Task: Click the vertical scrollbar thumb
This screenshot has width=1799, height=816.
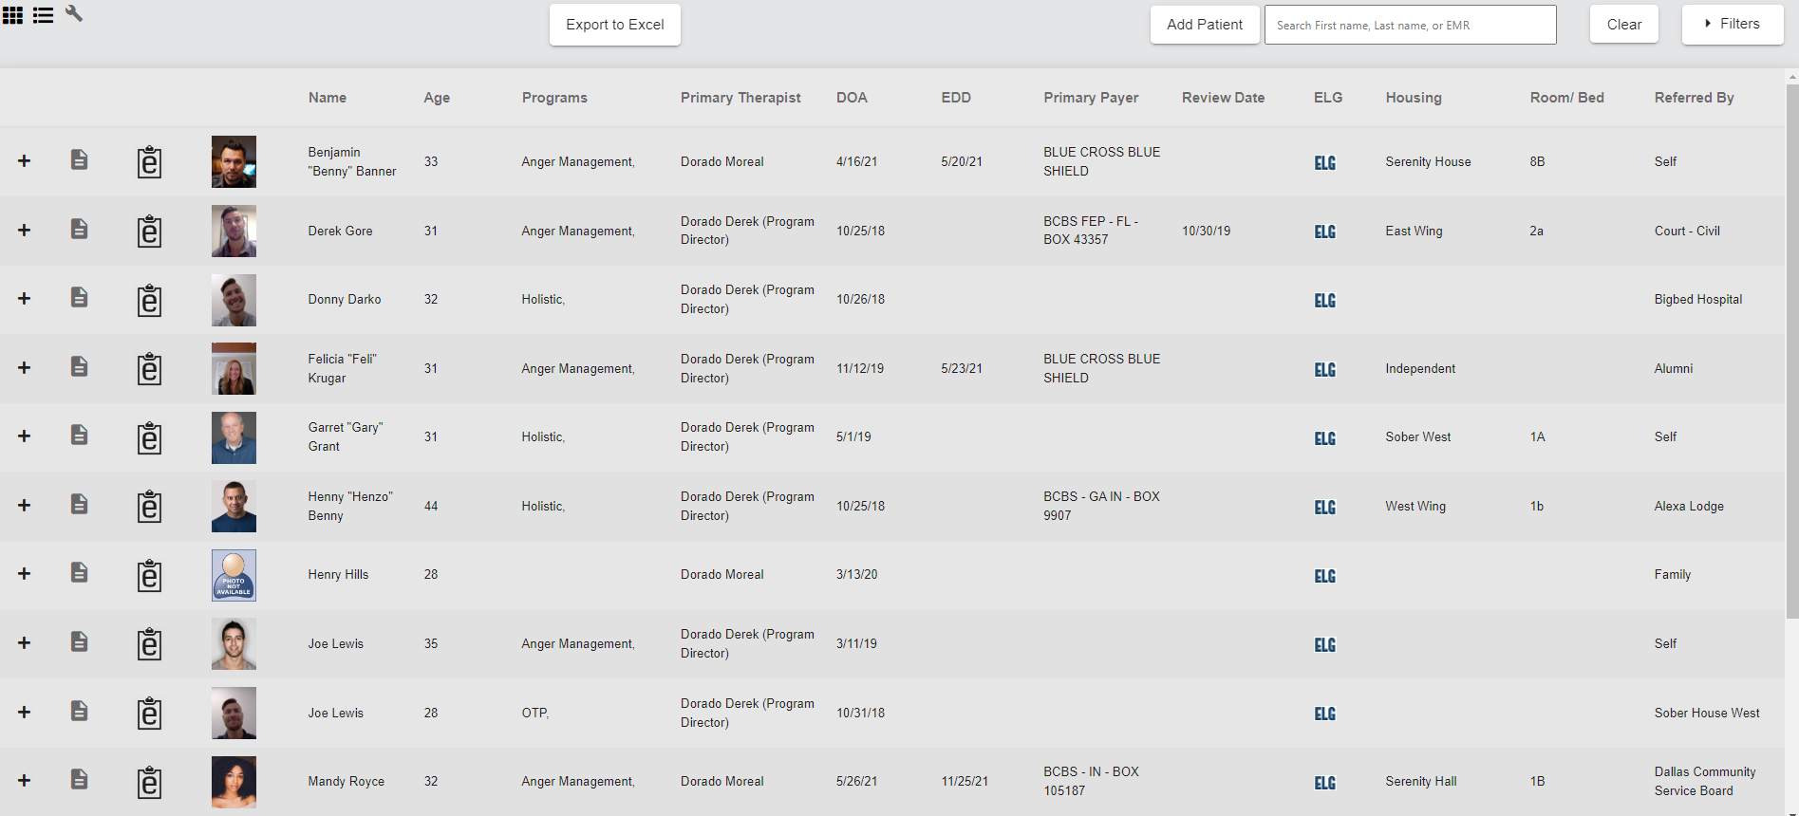Action: click(x=1791, y=351)
